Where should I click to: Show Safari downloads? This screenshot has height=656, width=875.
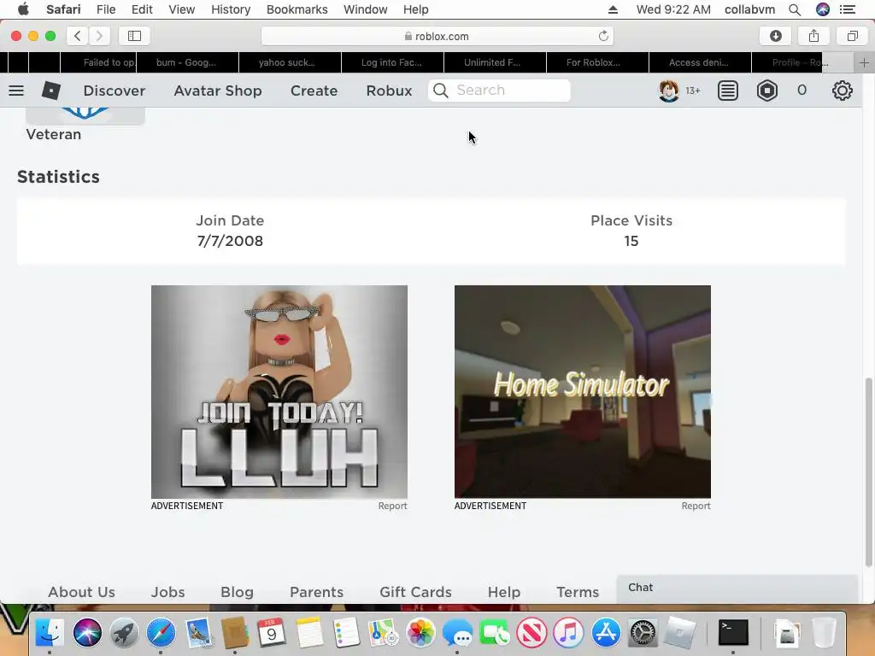pos(776,36)
